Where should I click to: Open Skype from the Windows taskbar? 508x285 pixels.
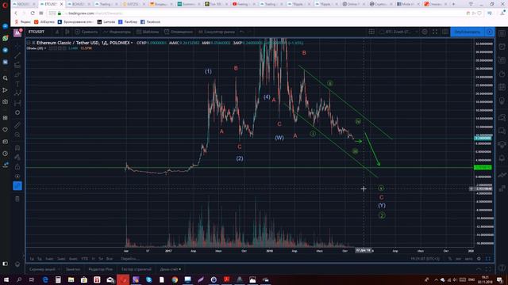pyautogui.click(x=148, y=279)
